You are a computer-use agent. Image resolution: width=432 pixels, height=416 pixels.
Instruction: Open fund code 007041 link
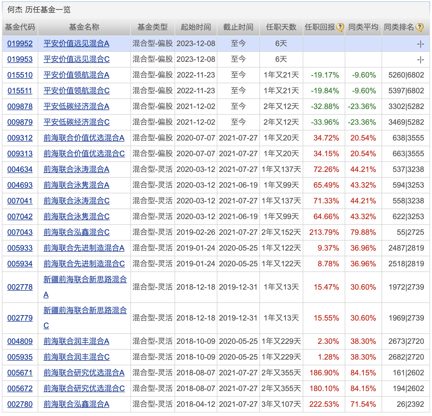coord(20,201)
